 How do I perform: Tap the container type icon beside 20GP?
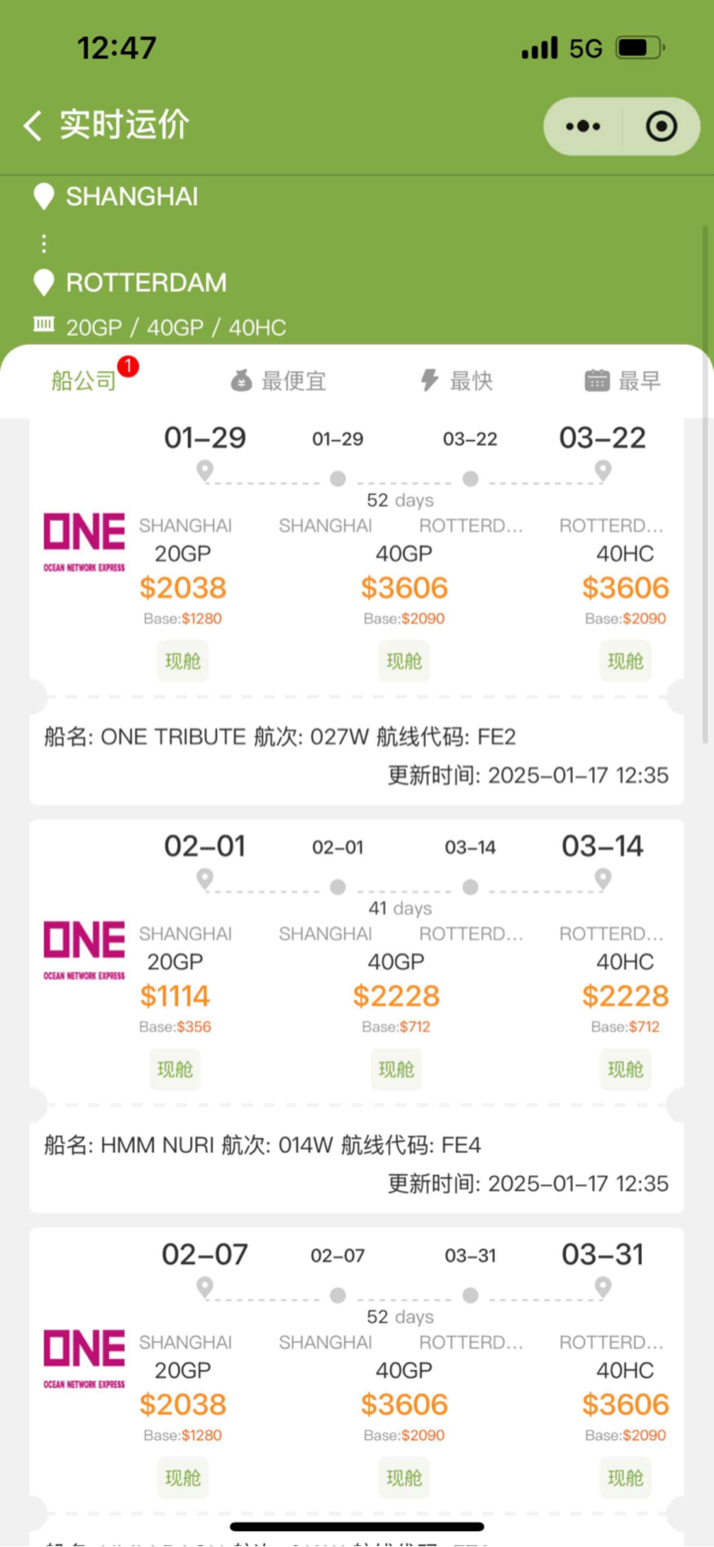click(44, 325)
